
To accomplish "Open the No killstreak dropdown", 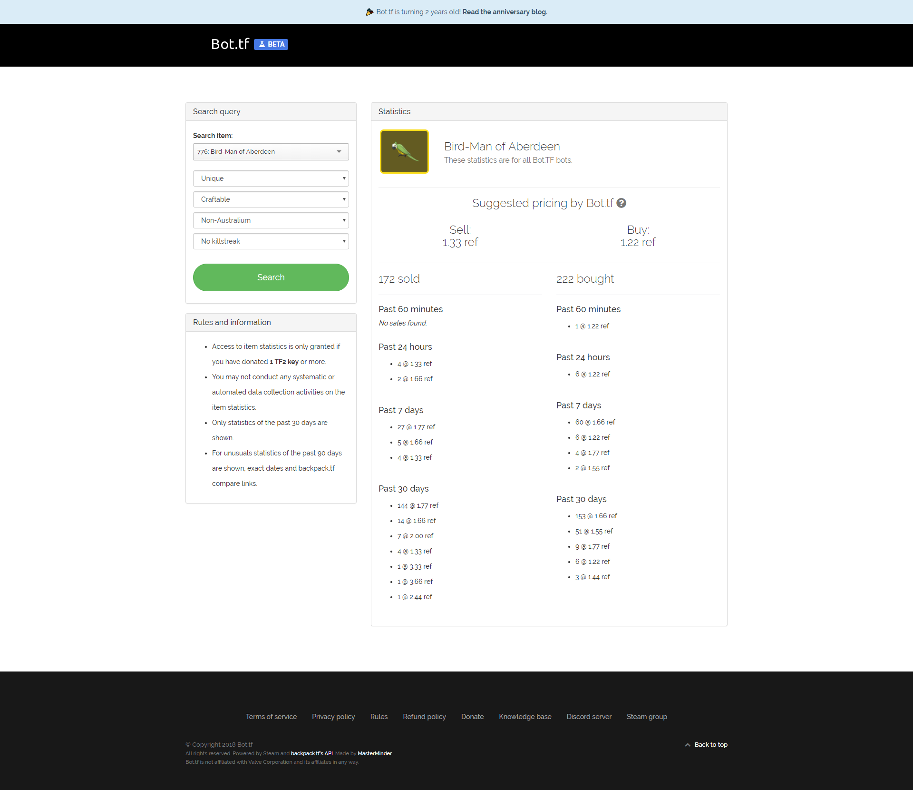I will pyautogui.click(x=271, y=241).
